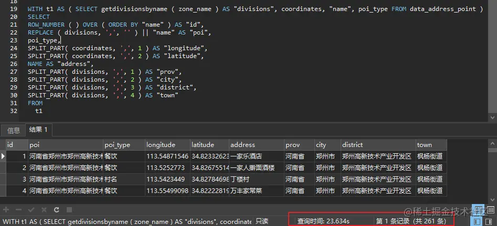This screenshot has width=497, height=226.
Task: Click the apply changes checkmark icon
Action: point(31,210)
